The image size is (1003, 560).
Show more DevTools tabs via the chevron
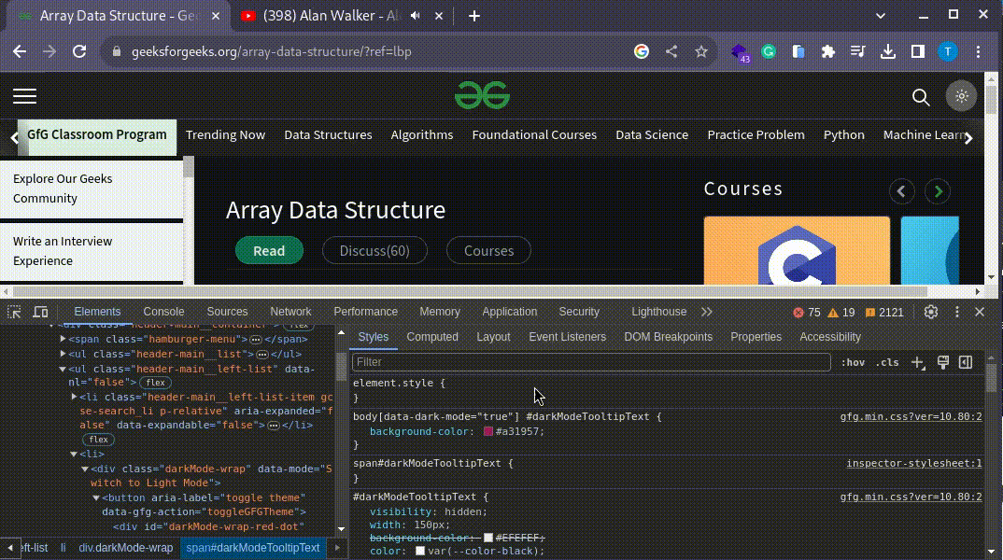coord(706,312)
